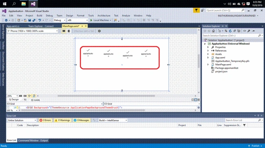Open the Architecture menu
265x148 pixels.
pyautogui.click(x=104, y=16)
